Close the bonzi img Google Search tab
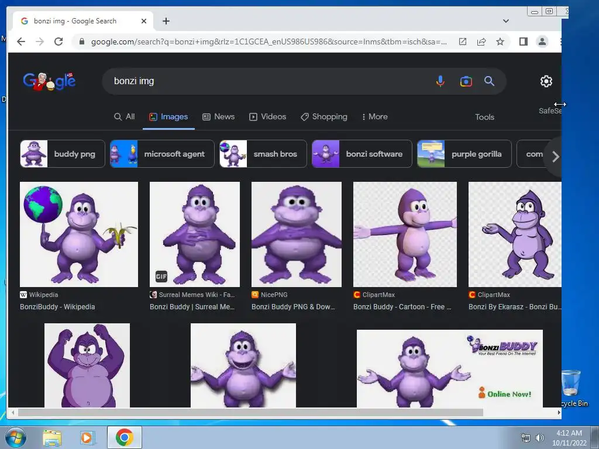 click(144, 21)
